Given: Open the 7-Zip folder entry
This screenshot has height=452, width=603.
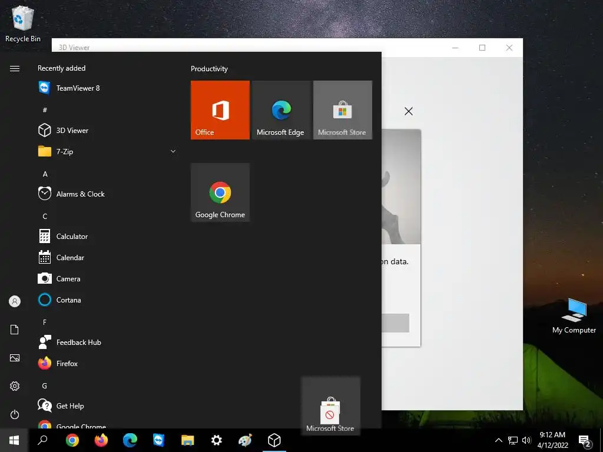Looking at the screenshot, I should 106,151.
